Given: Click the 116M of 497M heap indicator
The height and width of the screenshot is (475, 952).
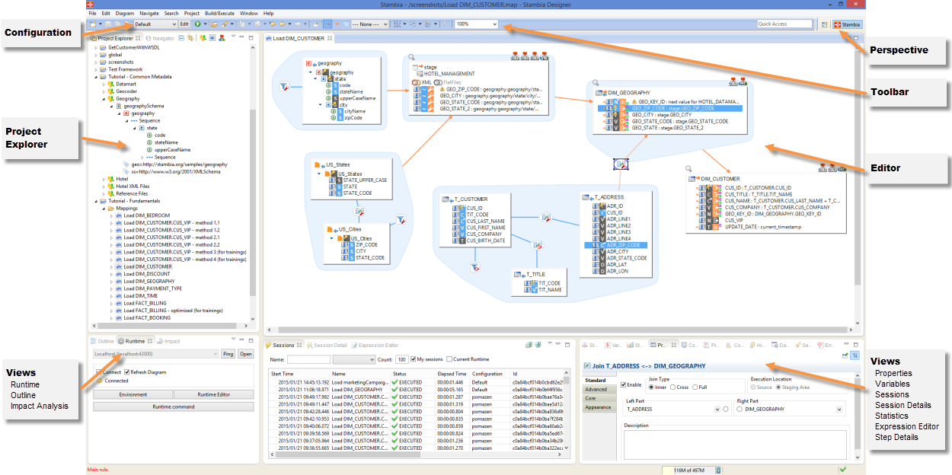Looking at the screenshot, I should click(688, 470).
